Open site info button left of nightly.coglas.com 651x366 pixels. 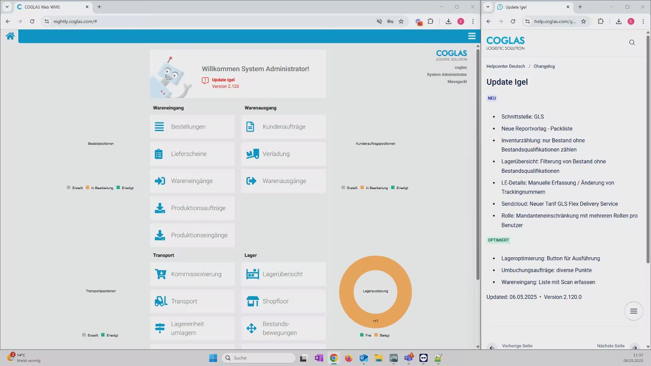pyautogui.click(x=46, y=21)
